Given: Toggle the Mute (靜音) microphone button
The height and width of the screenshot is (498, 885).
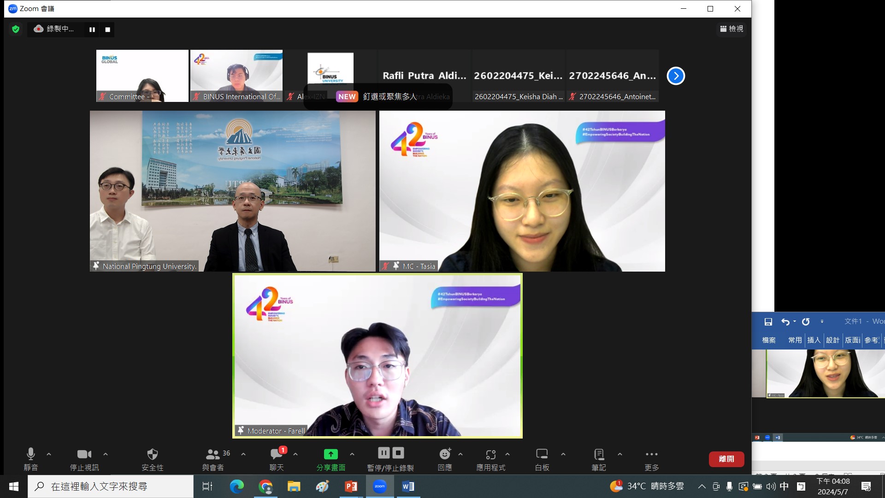Looking at the screenshot, I should point(31,454).
